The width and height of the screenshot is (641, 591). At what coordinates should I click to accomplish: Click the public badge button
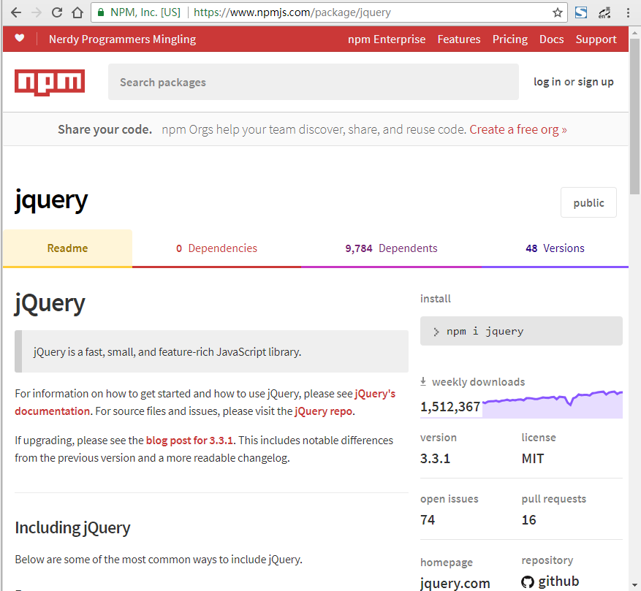[588, 202]
